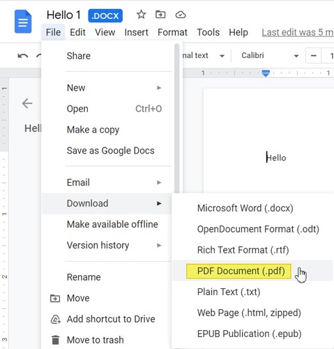Screen dimensions: 334x349
Task: Choose Add shortcut to Drive
Action: point(107,319)
